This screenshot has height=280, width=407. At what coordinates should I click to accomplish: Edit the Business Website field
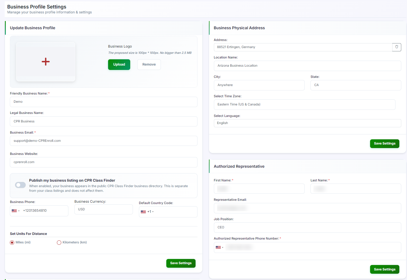(x=104, y=162)
